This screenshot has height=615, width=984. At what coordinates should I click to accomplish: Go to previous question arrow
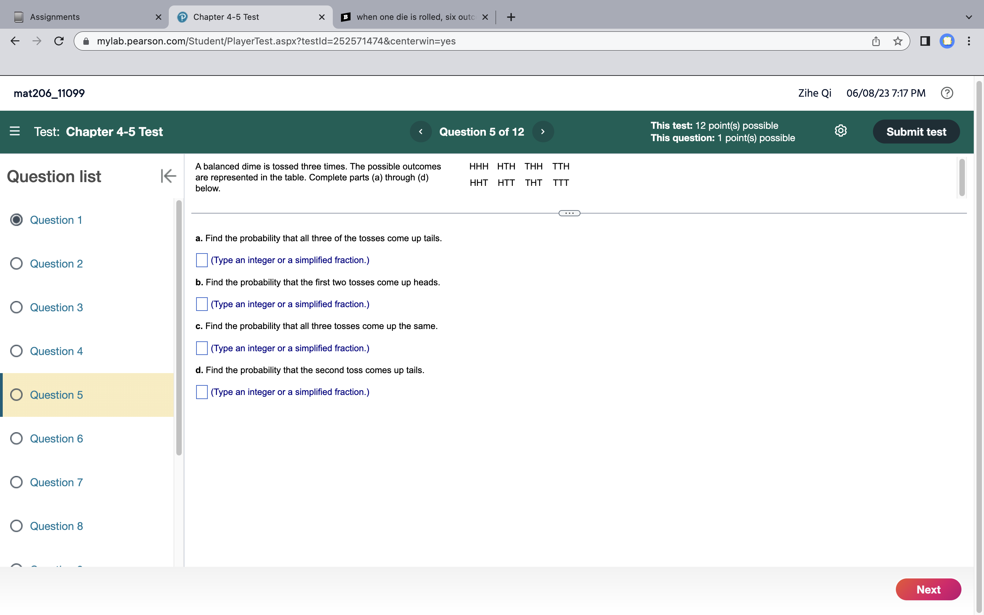click(421, 132)
